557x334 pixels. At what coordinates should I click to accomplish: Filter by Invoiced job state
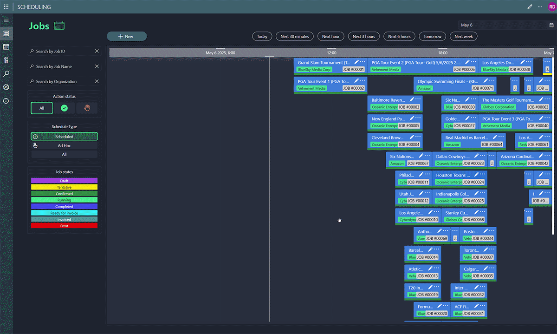(x=65, y=219)
